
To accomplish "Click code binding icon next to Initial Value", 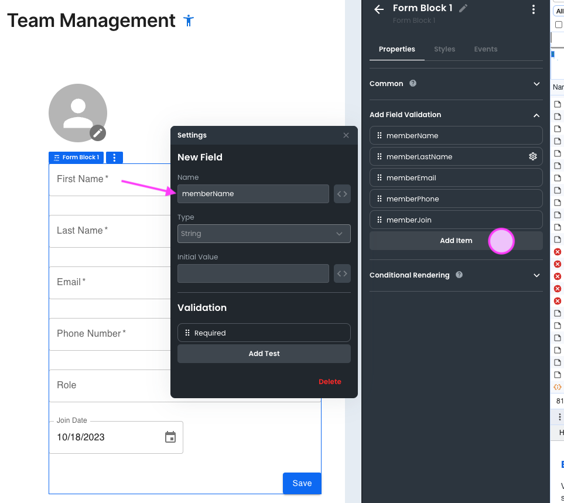I will (x=342, y=273).
